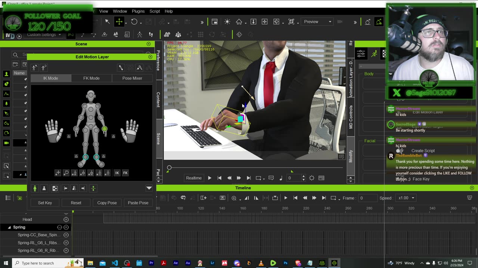Open the modify sliders panel icon
This screenshot has width=478, height=268.
click(361, 54)
